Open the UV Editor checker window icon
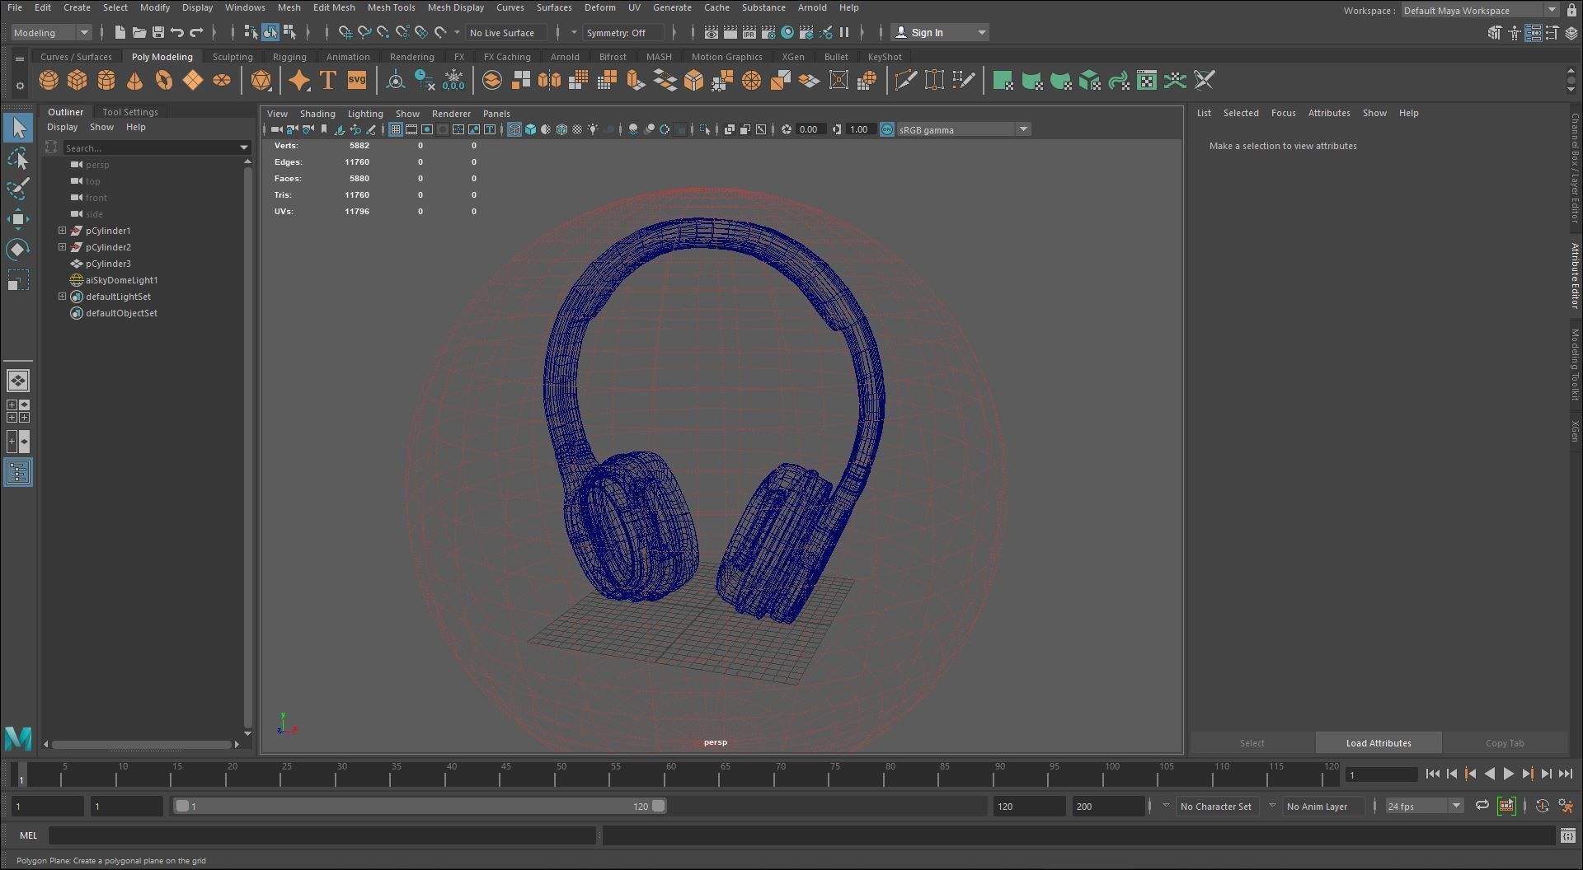 [x=1147, y=81]
